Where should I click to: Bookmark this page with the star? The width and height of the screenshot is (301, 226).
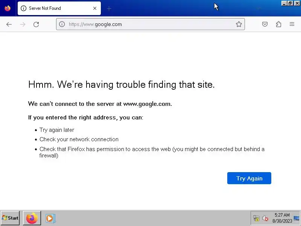239,24
